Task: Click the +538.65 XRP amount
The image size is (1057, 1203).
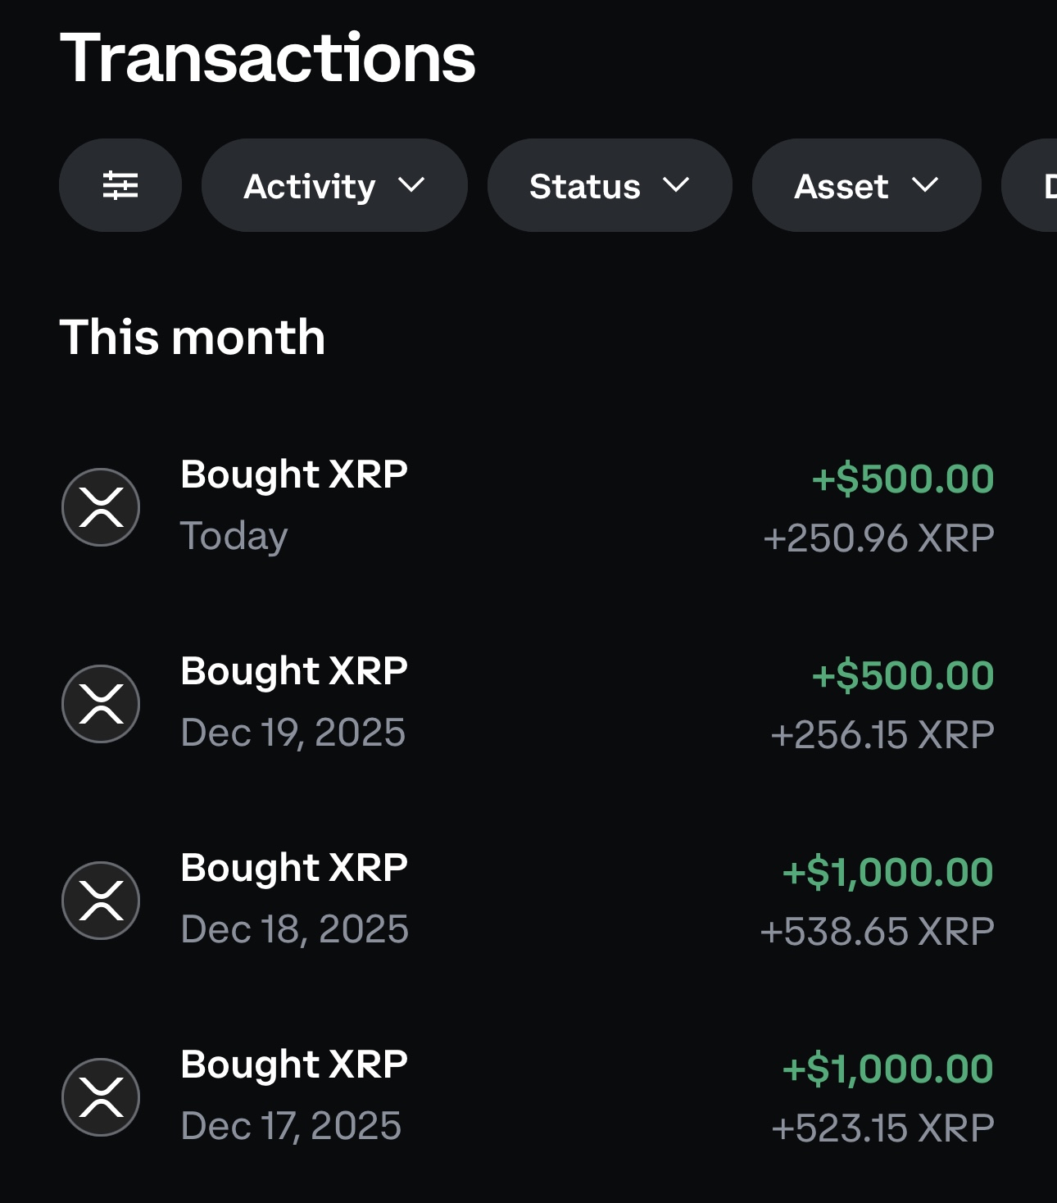Action: (x=877, y=932)
